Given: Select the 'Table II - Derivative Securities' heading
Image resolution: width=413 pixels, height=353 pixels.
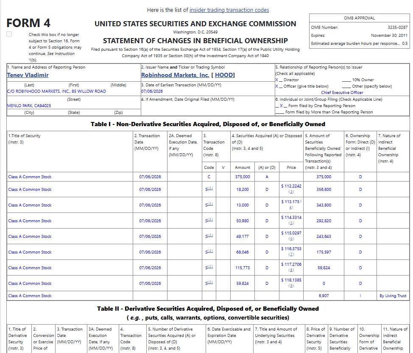Looking at the screenshot, I should [208, 309].
